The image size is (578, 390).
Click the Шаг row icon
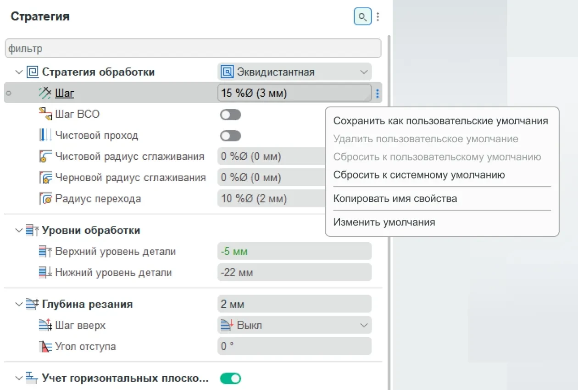(44, 94)
